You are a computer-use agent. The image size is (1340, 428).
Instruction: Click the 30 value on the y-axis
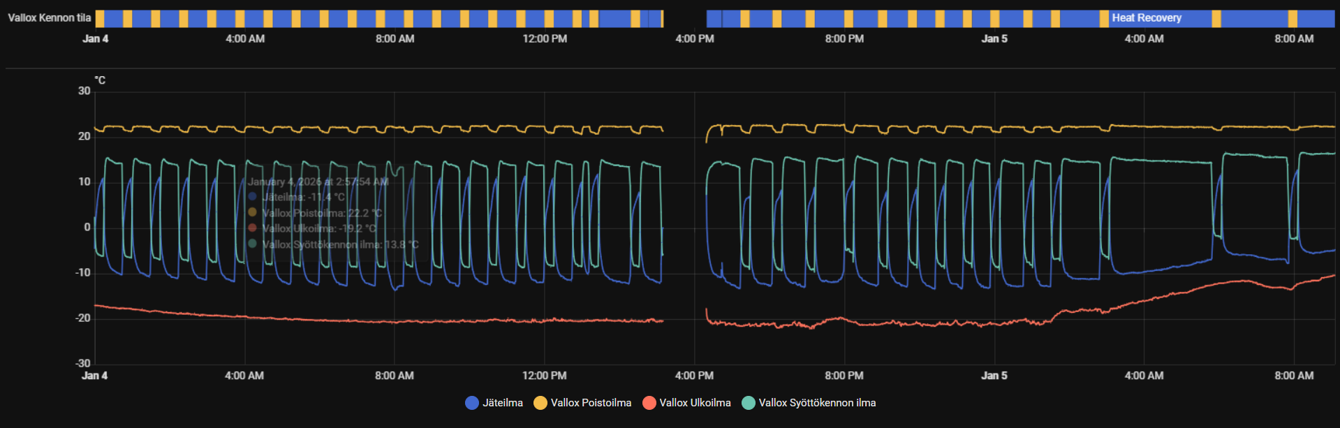pos(84,91)
